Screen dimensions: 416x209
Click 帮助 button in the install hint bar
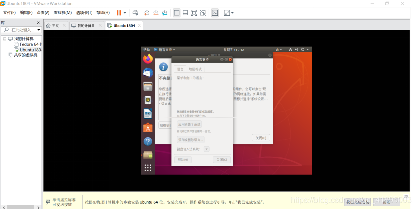pos(386,202)
